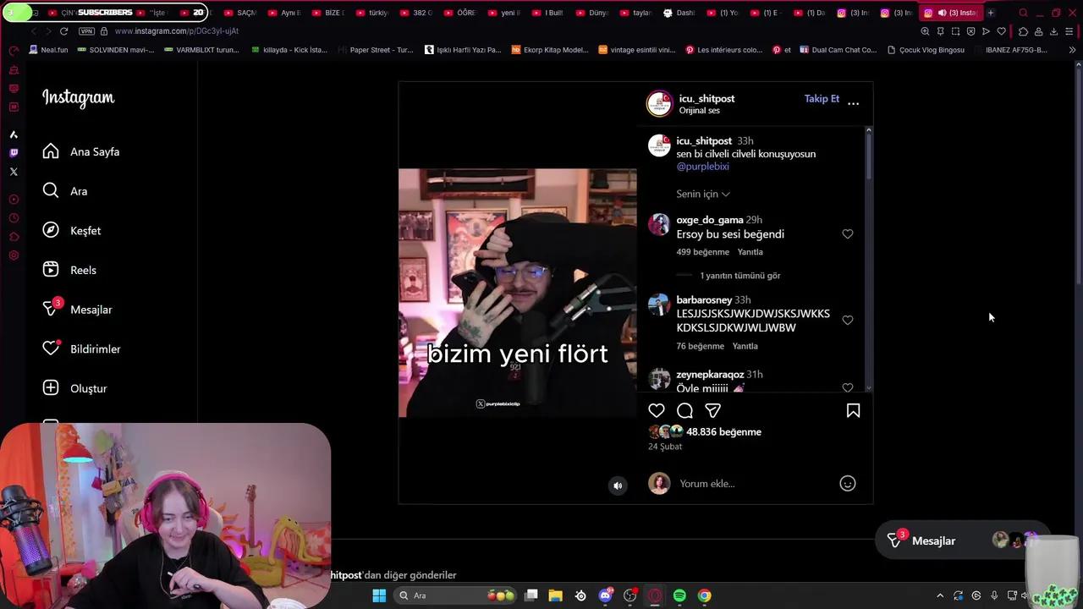
Task: Click the Instagram address bar URL
Action: tap(177, 31)
